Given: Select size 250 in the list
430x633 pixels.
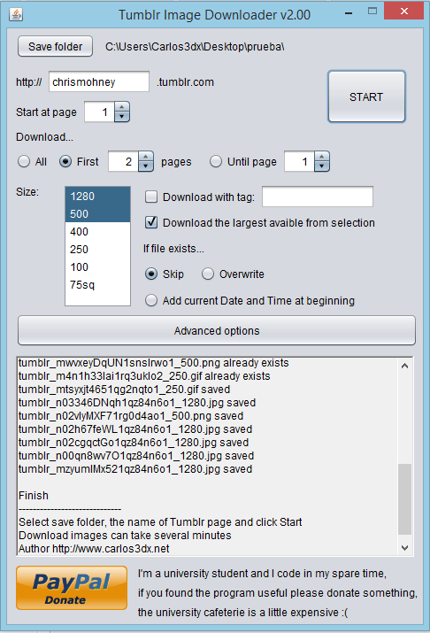Looking at the screenshot, I should coord(97,250).
